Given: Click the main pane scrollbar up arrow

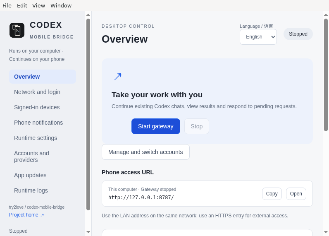Looking at the screenshot, I should (326, 15).
